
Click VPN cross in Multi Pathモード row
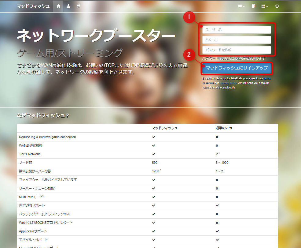[217, 197]
